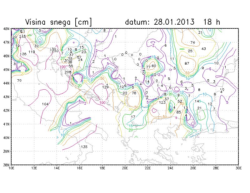The height and width of the screenshot is (193, 250).
Task: Pick the station value 85
Action: (179, 112)
